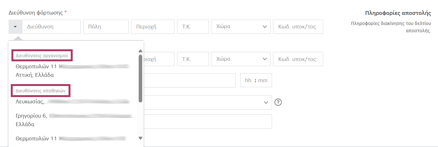
Task: Click Κωδ. υποκ/τος field in second address row
Action: [298, 59]
